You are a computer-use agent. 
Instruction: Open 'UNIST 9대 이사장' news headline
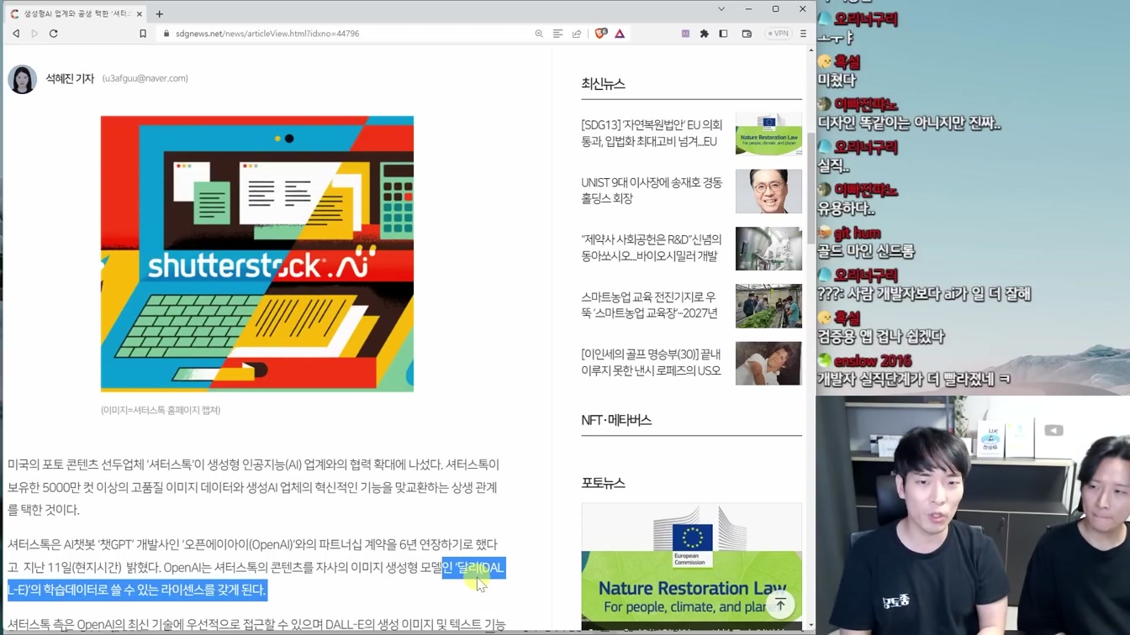point(652,190)
